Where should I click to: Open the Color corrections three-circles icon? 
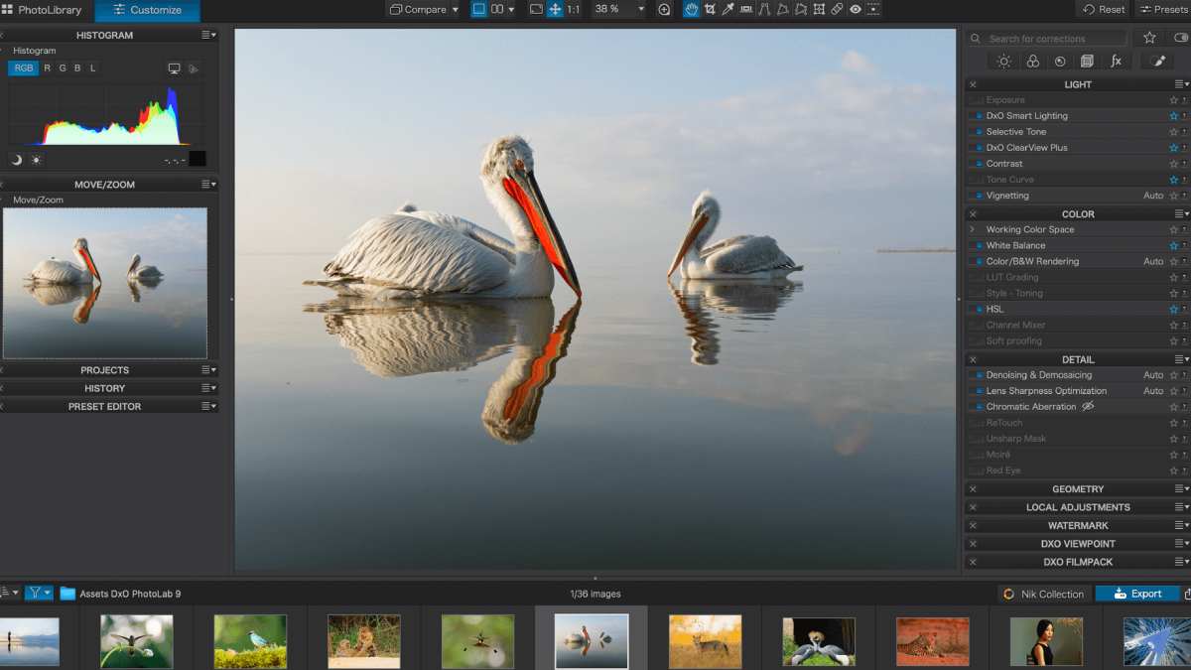(1032, 62)
